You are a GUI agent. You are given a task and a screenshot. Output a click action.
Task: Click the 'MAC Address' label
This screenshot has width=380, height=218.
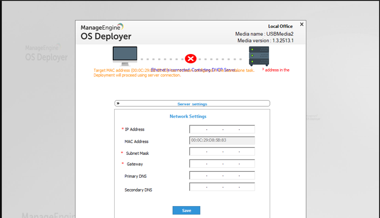(x=137, y=142)
